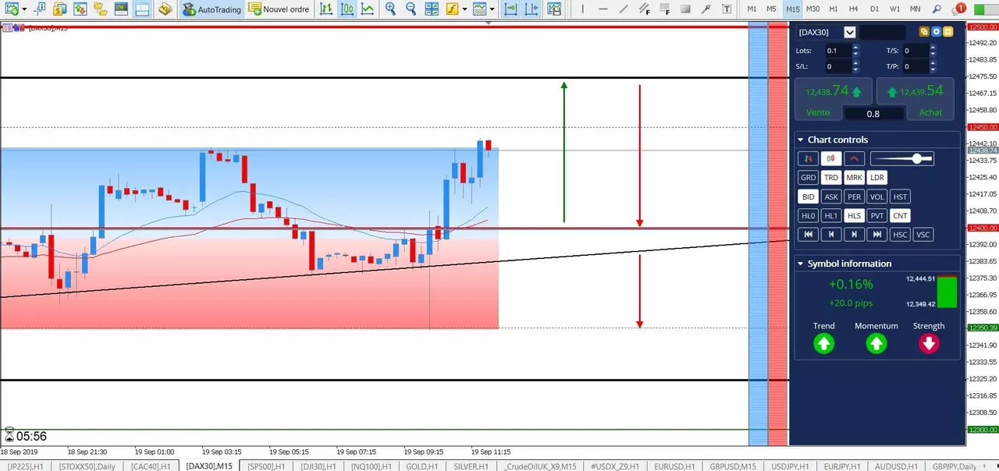Open the [SP500],H1 chart tab
Image resolution: width=999 pixels, height=471 pixels.
(267, 466)
